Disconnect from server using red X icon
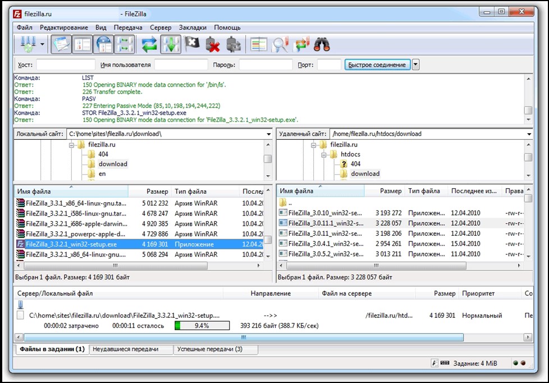Image resolution: width=549 pixels, height=383 pixels. pos(213,45)
